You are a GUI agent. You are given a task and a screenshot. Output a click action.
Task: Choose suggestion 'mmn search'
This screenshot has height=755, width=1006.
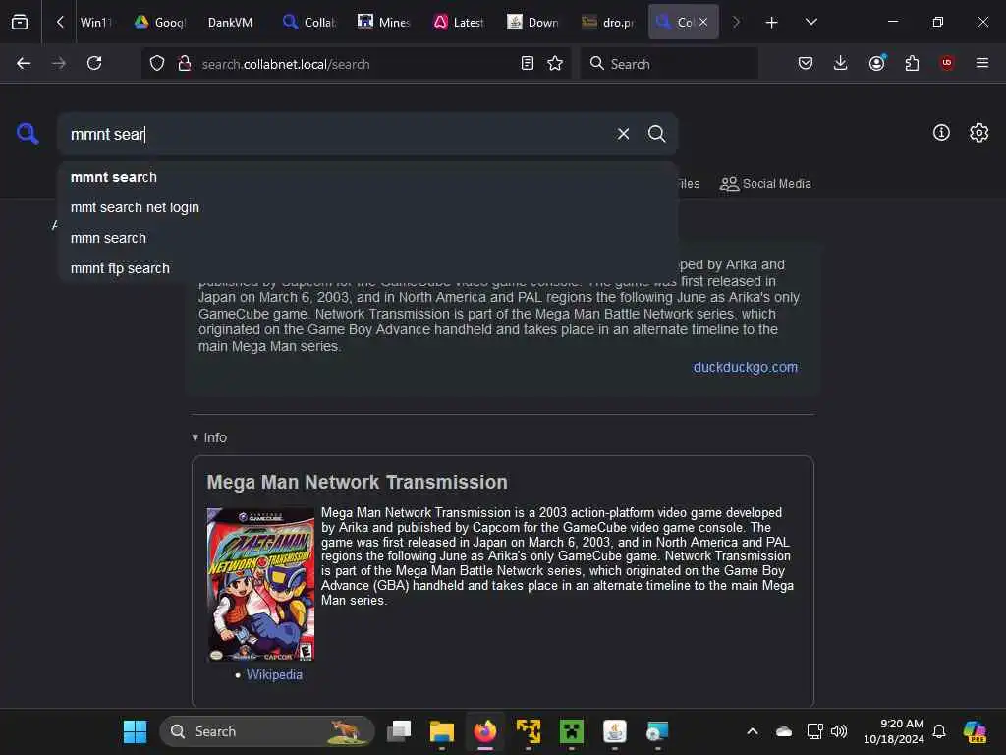pos(367,238)
